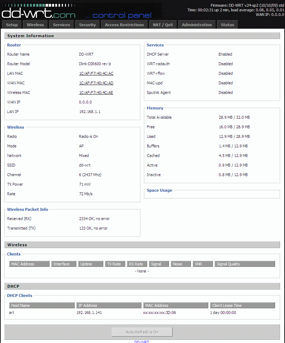Click the System Information section heading
This screenshot has height=343, width=285.
click(x=30, y=36)
